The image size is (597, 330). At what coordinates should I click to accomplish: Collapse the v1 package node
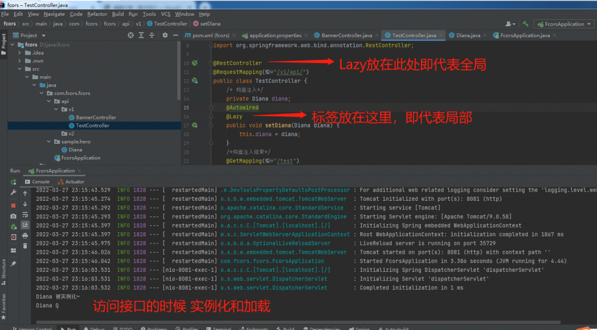coord(56,109)
